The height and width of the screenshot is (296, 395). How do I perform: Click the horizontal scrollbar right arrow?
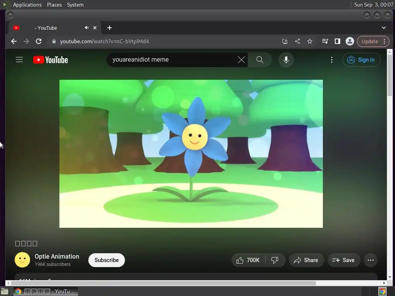pyautogui.click(x=384, y=283)
